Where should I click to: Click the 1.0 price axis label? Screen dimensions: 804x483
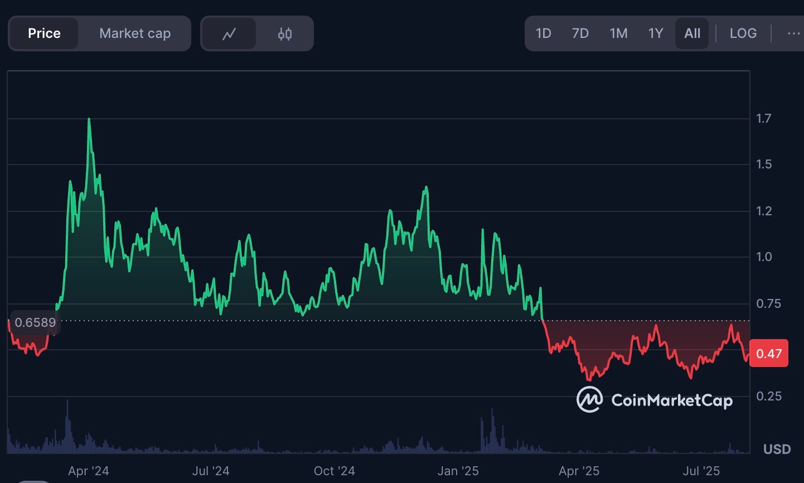764,257
